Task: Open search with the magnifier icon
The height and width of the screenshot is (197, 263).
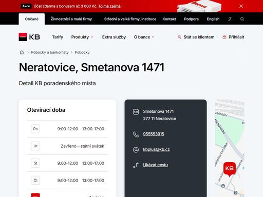Action: (x=242, y=19)
